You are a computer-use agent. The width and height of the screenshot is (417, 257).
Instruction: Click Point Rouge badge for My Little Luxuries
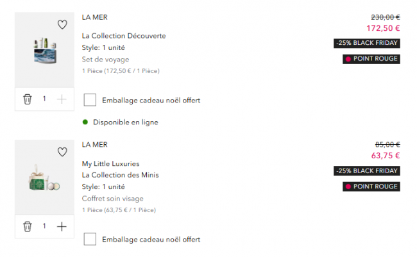(x=371, y=187)
